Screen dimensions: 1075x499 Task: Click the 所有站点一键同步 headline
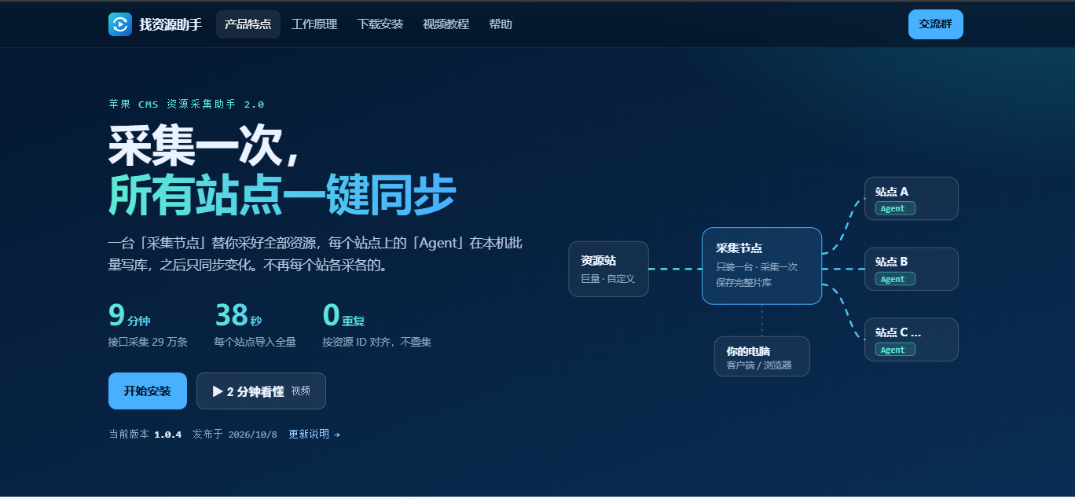coord(282,195)
